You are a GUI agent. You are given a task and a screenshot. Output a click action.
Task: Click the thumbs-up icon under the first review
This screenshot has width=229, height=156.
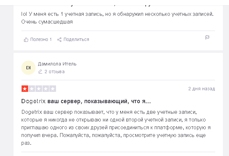coord(26,40)
